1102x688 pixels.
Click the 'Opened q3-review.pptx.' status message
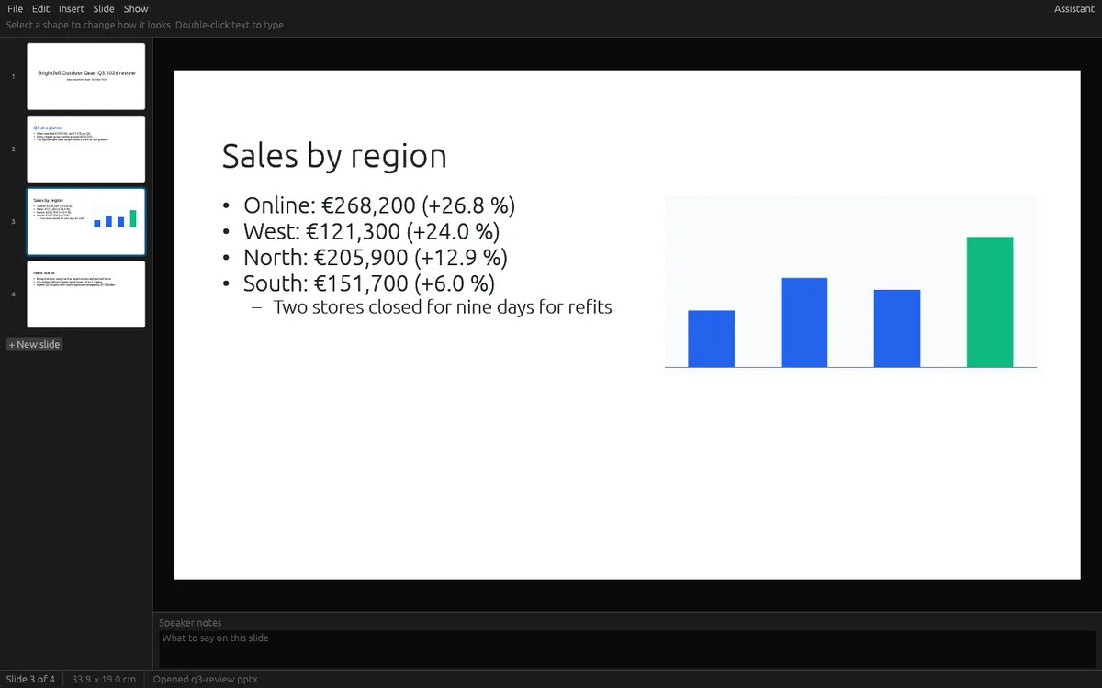point(207,680)
